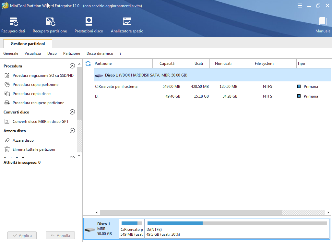Select C:Riservato block in the disk map
332x249 pixels.
tap(132, 229)
